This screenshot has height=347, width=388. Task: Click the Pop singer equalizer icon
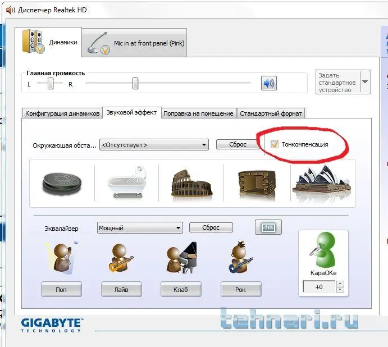[x=62, y=257]
